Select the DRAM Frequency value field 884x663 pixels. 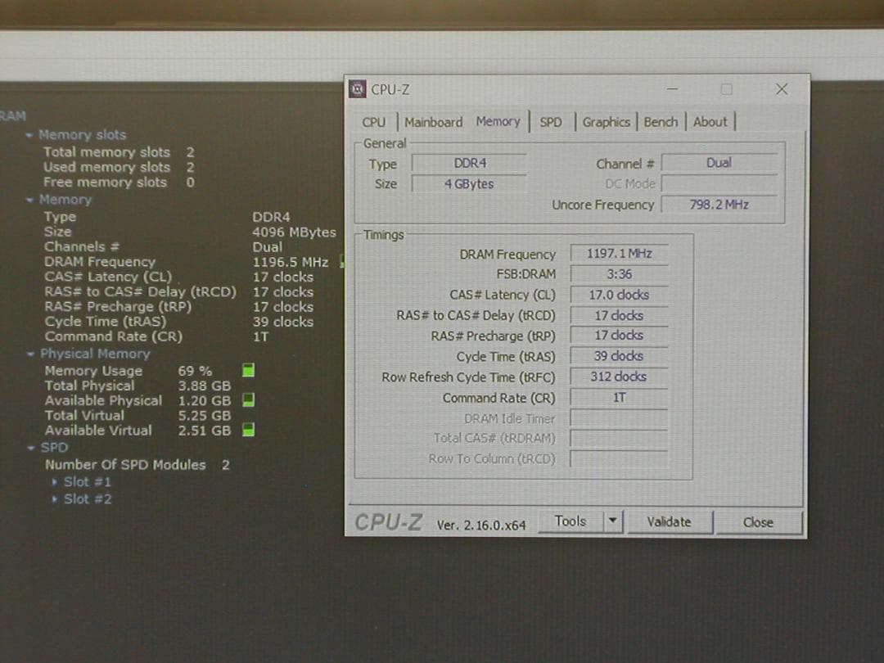point(619,253)
